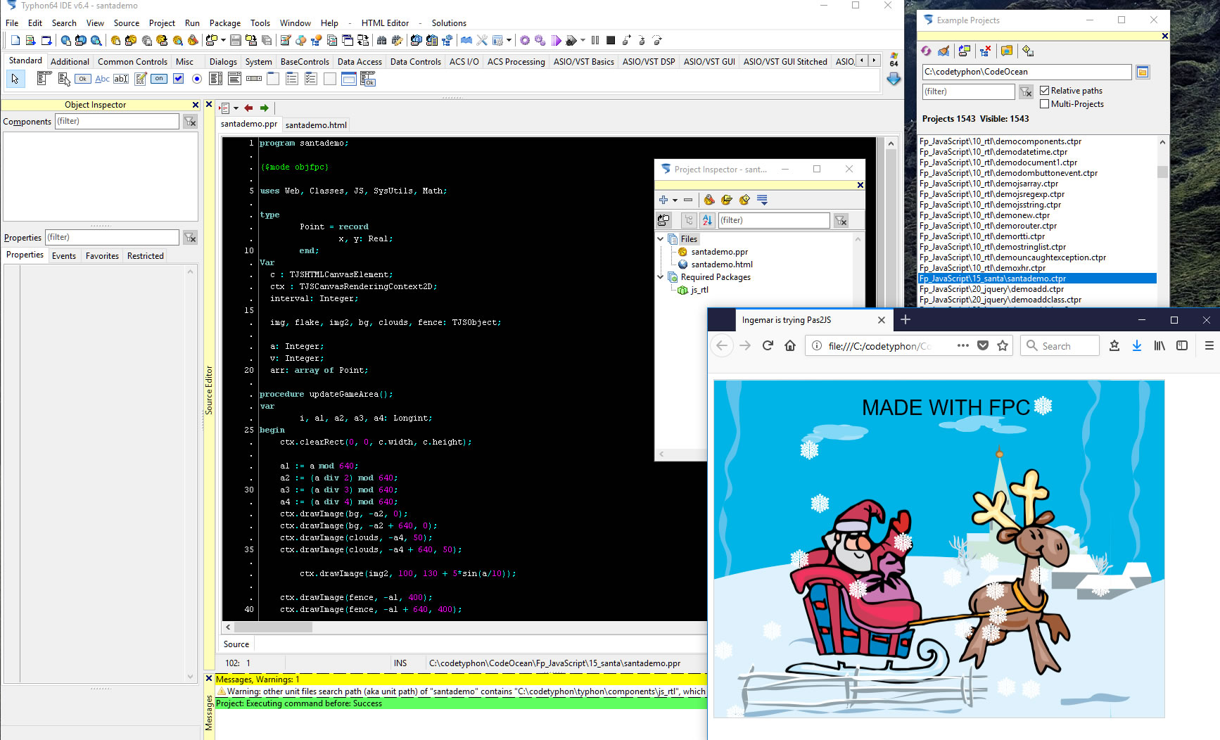
Task: Open Firefox page actions three-dots menu
Action: pyautogui.click(x=963, y=345)
